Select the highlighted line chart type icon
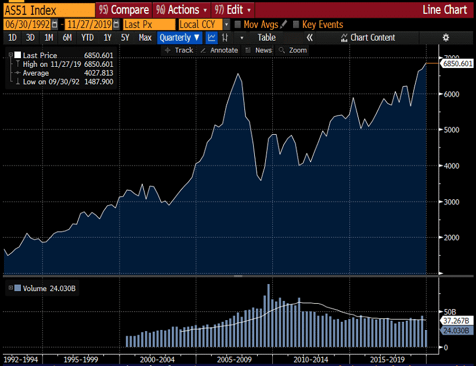 (211, 37)
